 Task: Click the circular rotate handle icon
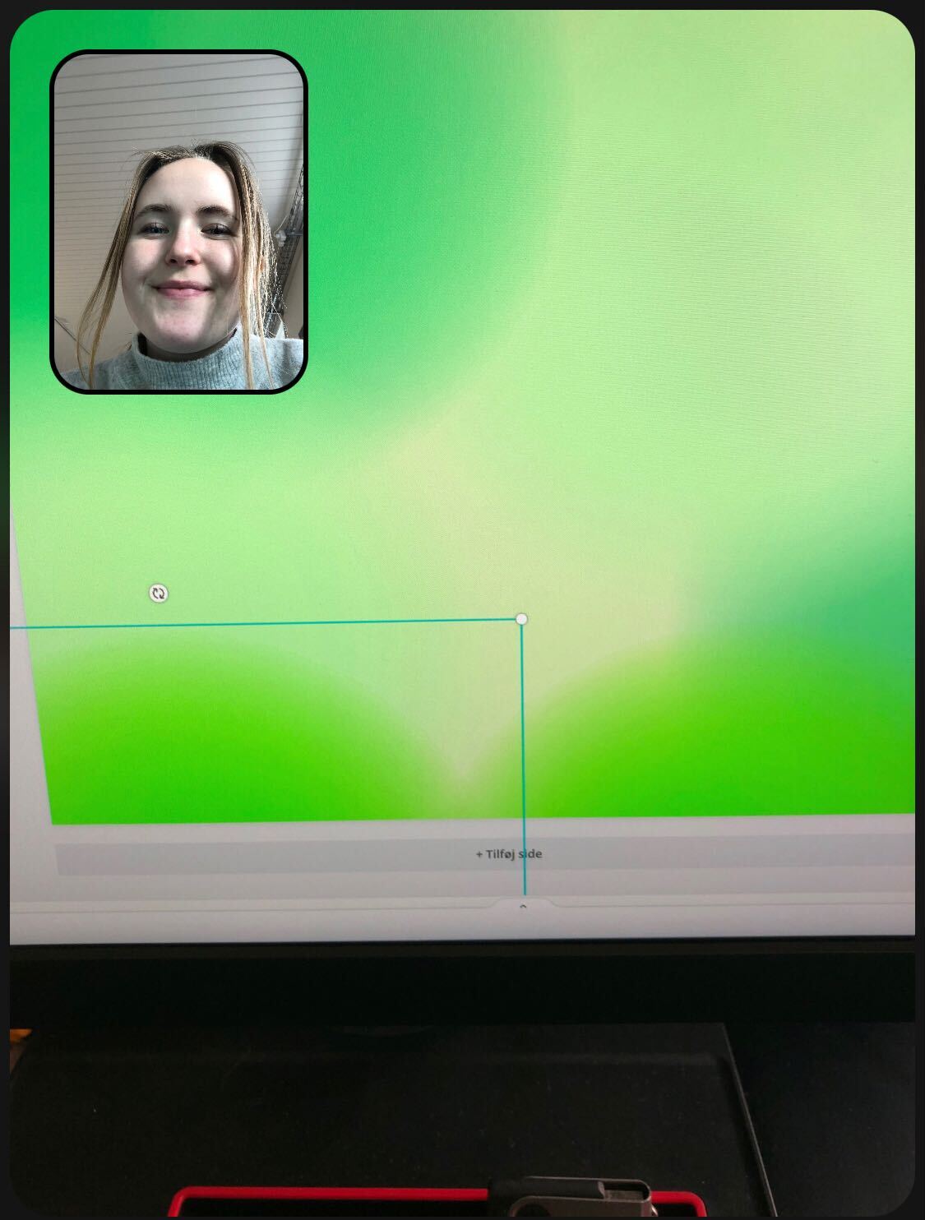pos(159,593)
